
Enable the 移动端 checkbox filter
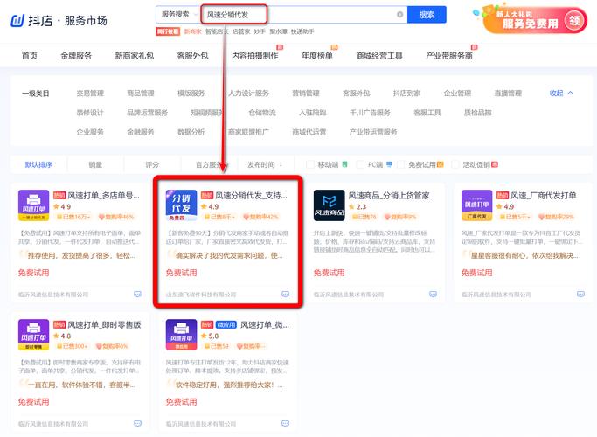click(310, 164)
